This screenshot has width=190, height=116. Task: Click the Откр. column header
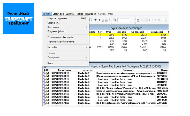click(109, 32)
